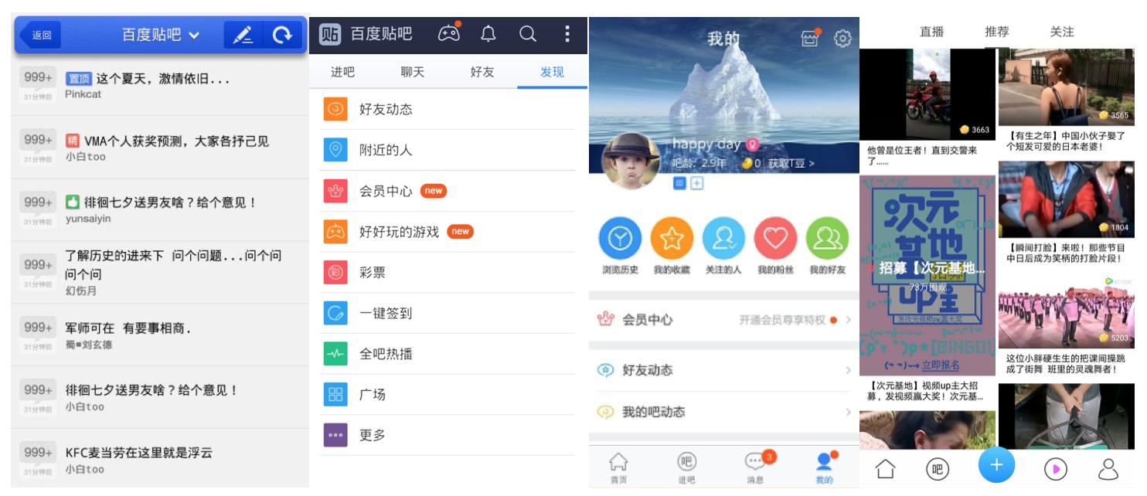Open 我的收藏 star icon
The width and height of the screenshot is (1147, 496).
click(x=672, y=239)
